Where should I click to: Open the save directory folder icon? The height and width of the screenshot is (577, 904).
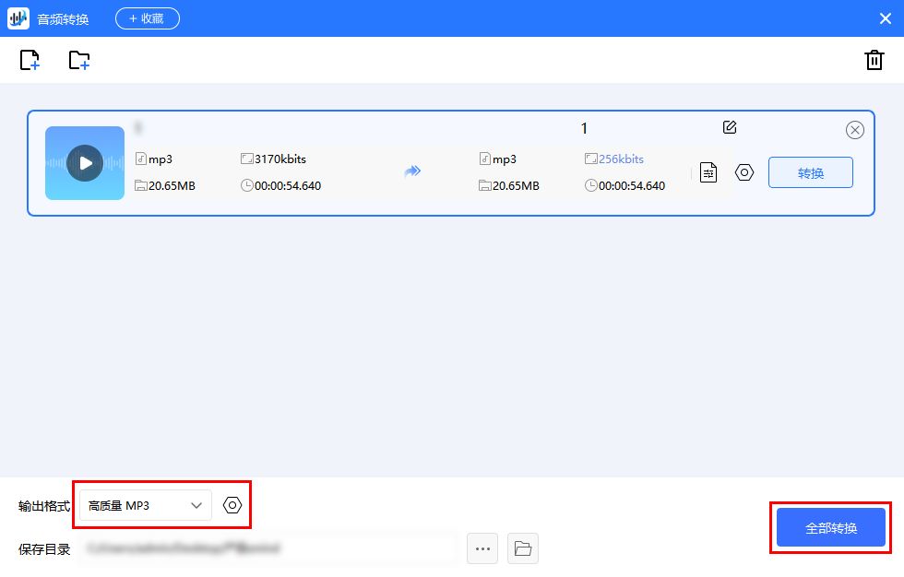click(523, 548)
